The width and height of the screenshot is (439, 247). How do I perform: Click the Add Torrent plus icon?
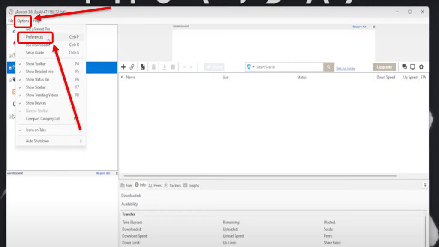(x=123, y=67)
